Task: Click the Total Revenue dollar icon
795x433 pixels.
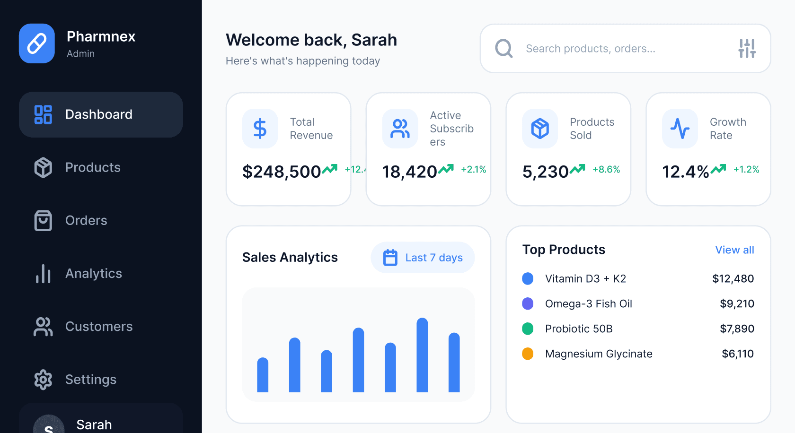Action: (260, 129)
